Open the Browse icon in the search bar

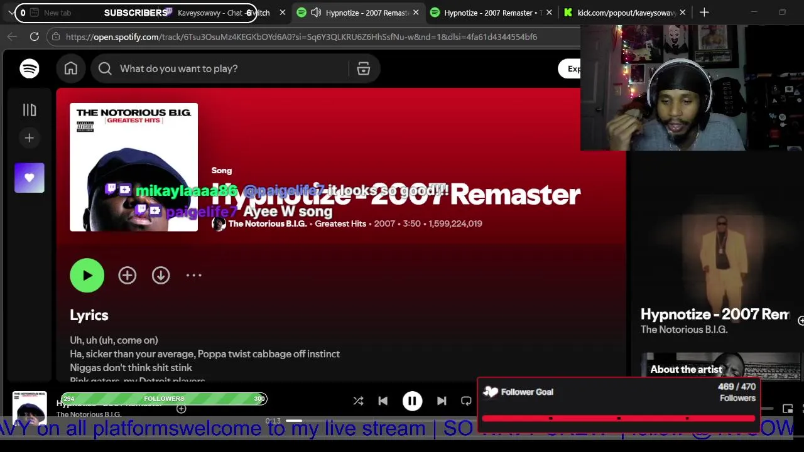[x=364, y=68]
